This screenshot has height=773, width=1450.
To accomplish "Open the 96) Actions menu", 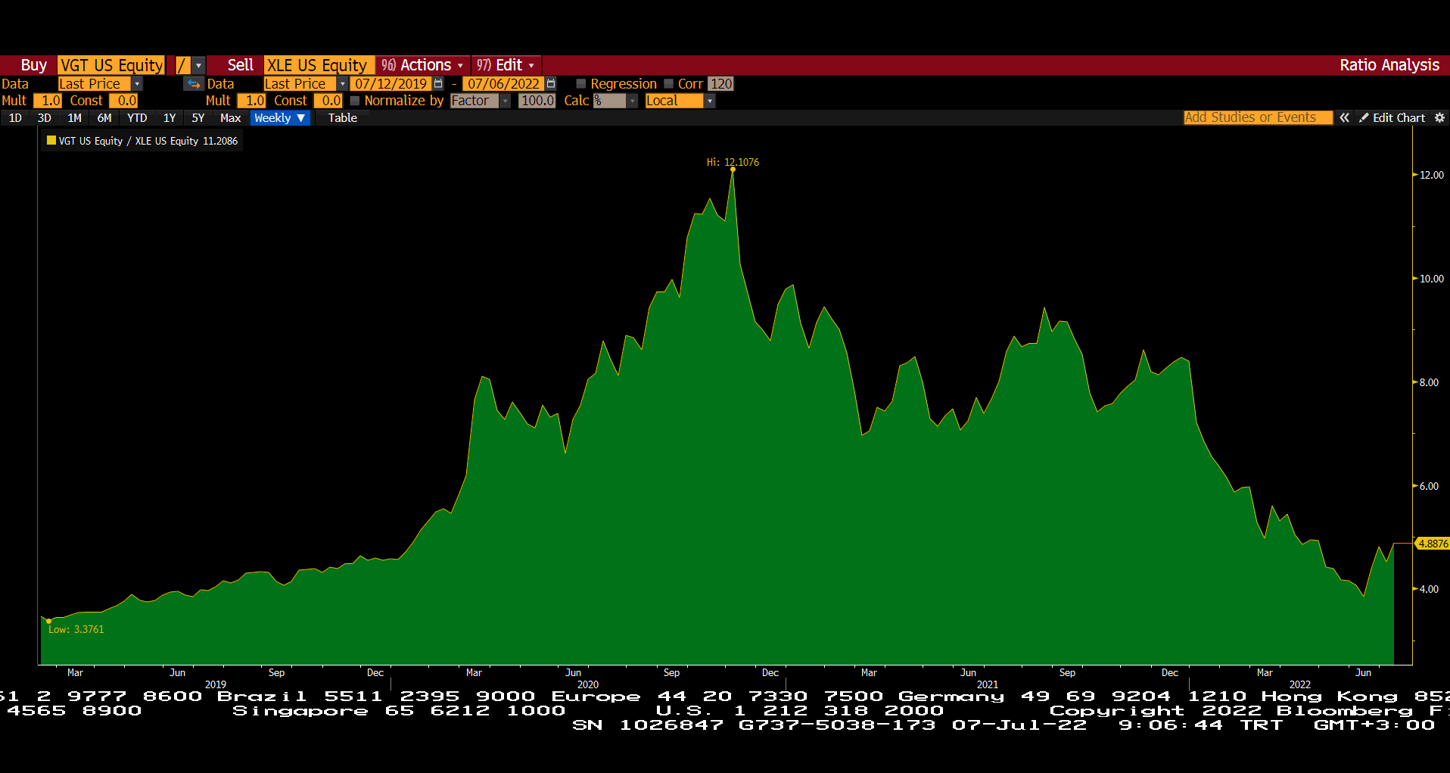I will 422,65.
